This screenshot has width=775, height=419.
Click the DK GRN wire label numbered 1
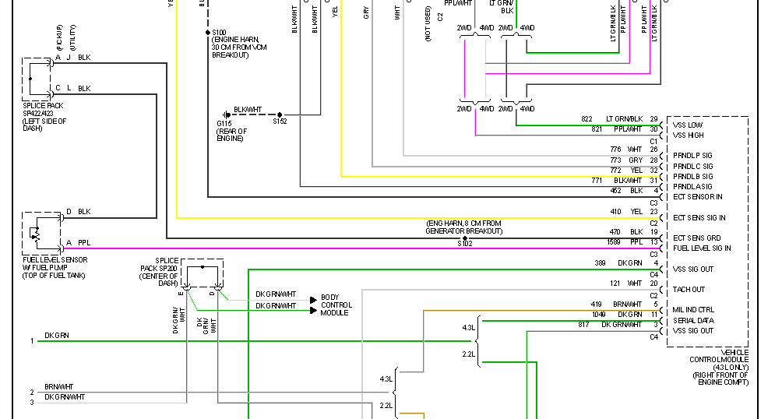(57, 336)
